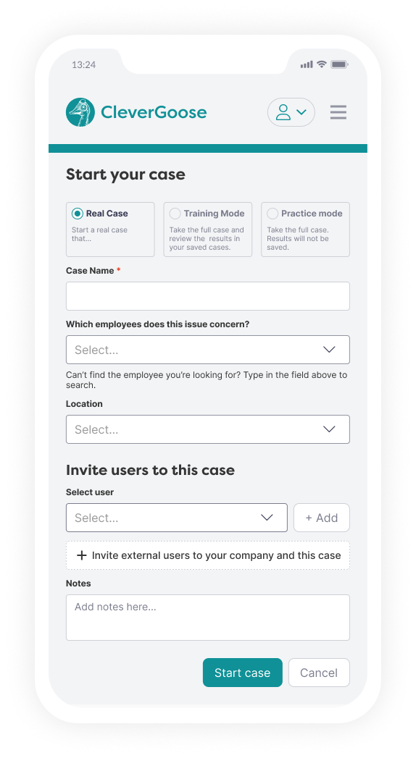Image resolution: width=416 pixels, height=758 pixels.
Task: Click the Notes text area
Action: pos(208,618)
